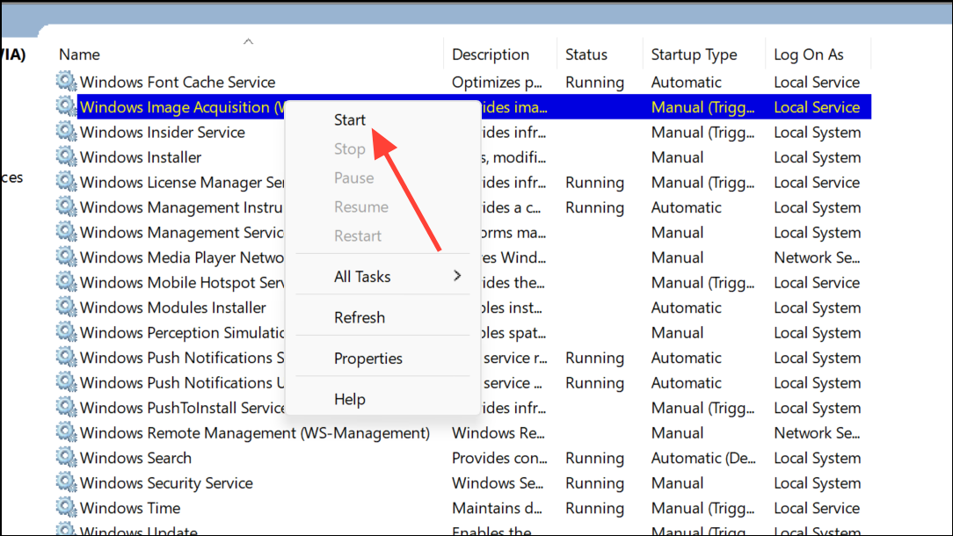Viewport: 953px width, 536px height.
Task: Sort by the Startup Type column header
Action: 694,54
